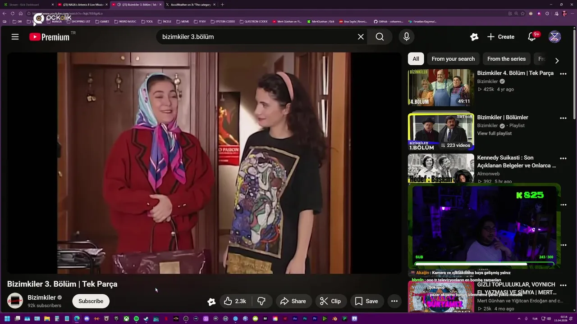Open Blender from the taskbar

334,319
